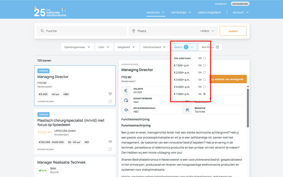Image resolution: width=283 pixels, height=177 pixels.
Task: Open Plastisch chirurg job external link icon
Action: [110, 149]
